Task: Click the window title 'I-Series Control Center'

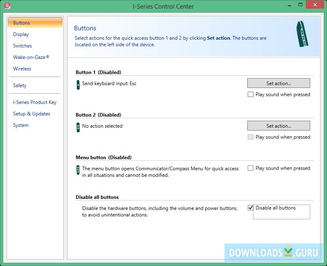Action: point(163,7)
